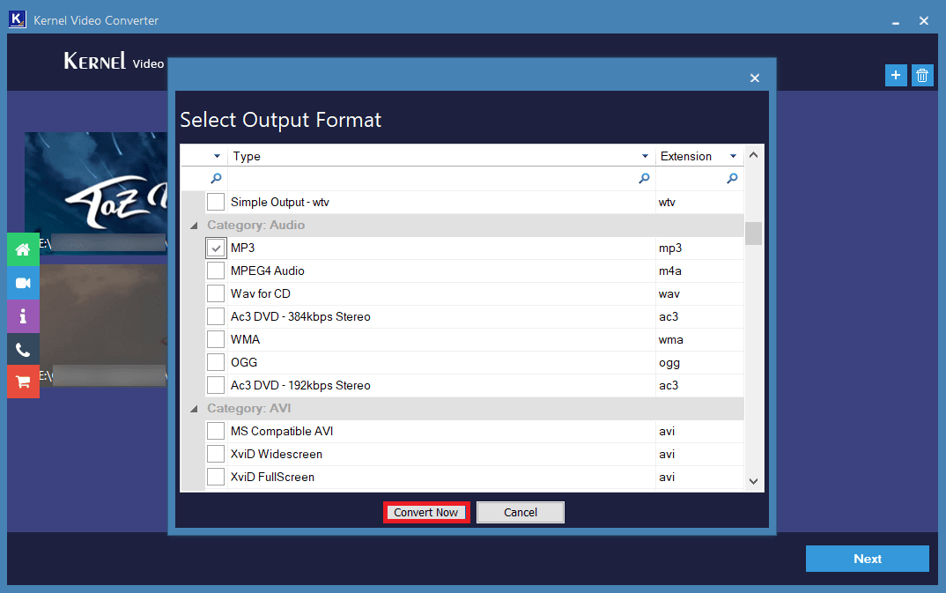Click the plus add-file icon
Screen dimensions: 946x593
pyautogui.click(x=896, y=76)
